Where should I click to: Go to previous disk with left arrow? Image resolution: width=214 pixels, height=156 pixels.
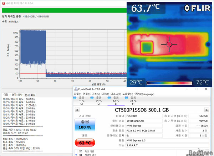click(77, 110)
